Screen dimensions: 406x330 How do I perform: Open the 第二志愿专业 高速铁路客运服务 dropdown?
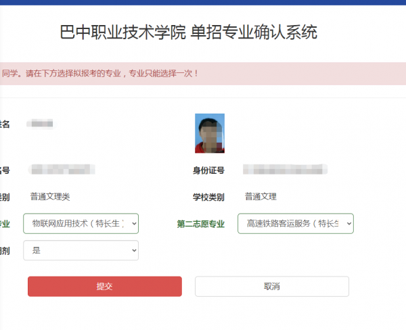[x=295, y=223]
